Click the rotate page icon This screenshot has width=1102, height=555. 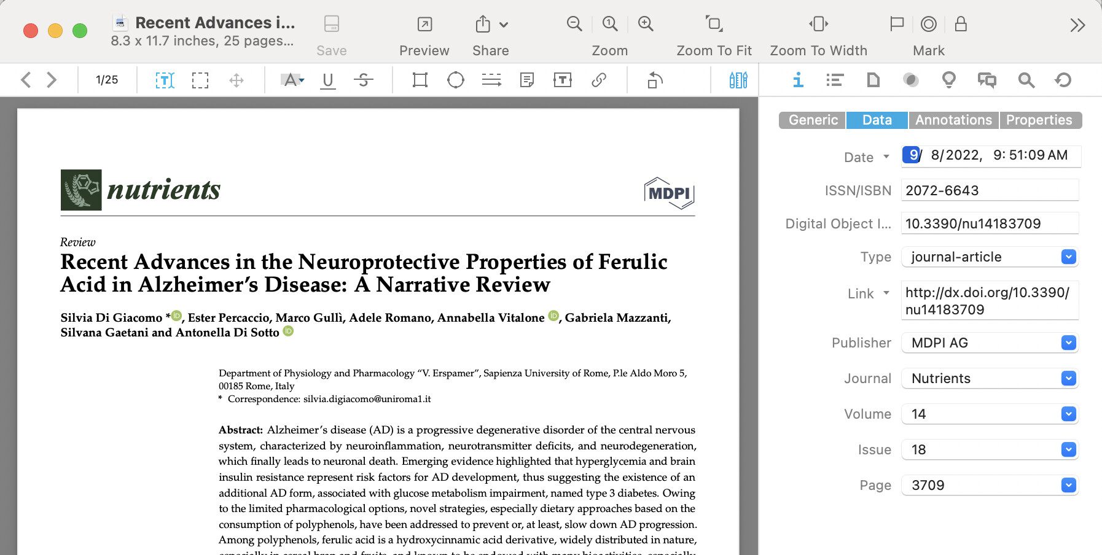coord(655,80)
